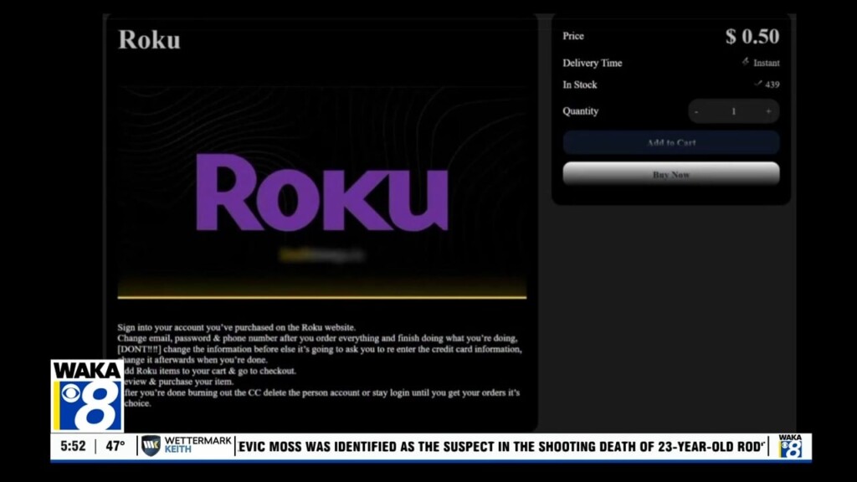Click the 5:52 time display

tap(74, 447)
